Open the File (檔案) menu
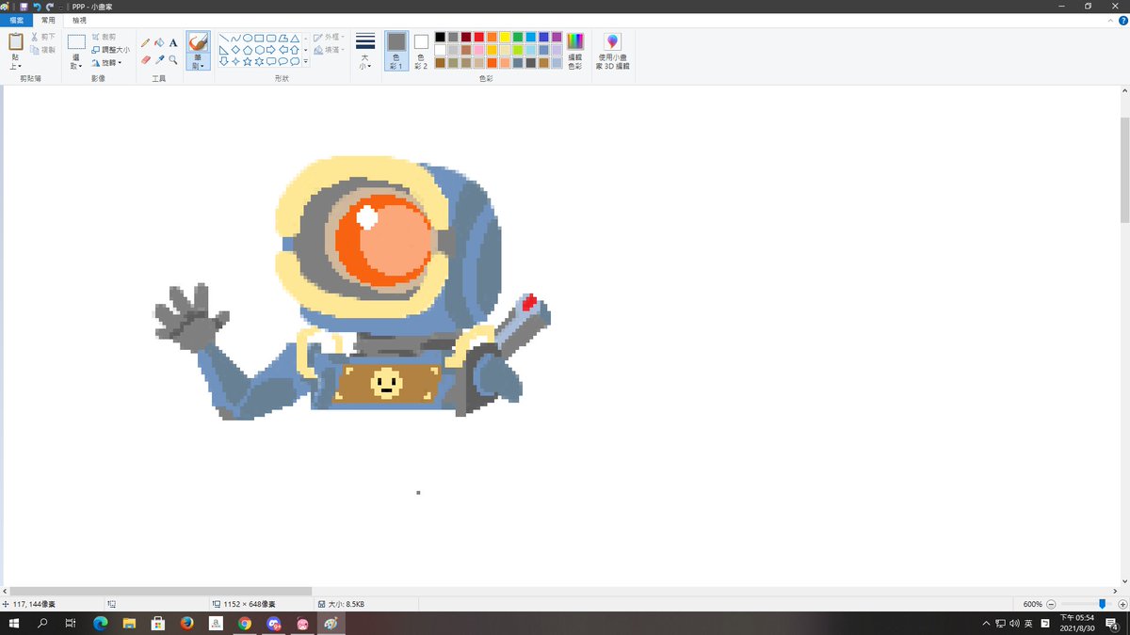The image size is (1130, 635). click(16, 20)
